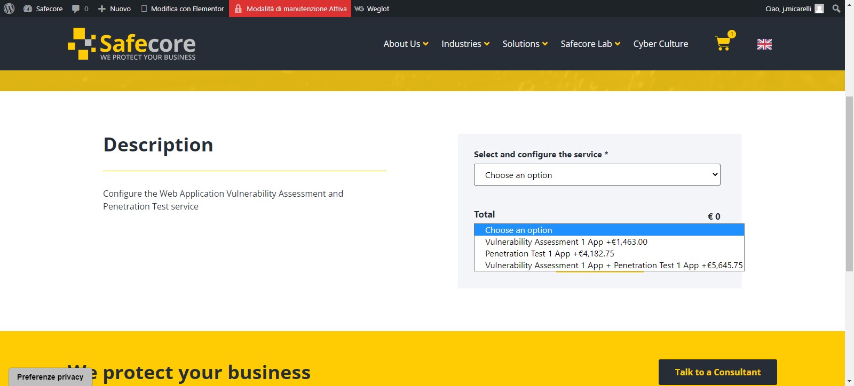Open Preferenze privacy settings
Screen dimensions: 854x386
click(x=50, y=376)
